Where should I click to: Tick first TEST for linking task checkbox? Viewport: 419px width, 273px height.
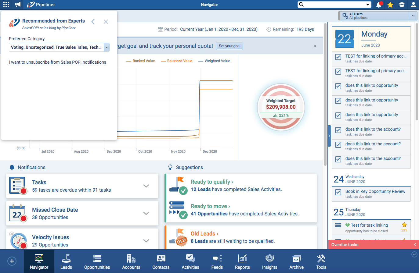point(338,57)
